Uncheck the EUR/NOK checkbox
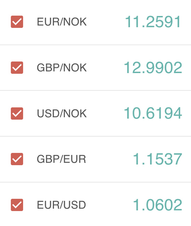This screenshot has width=191, height=226. (x=17, y=22)
